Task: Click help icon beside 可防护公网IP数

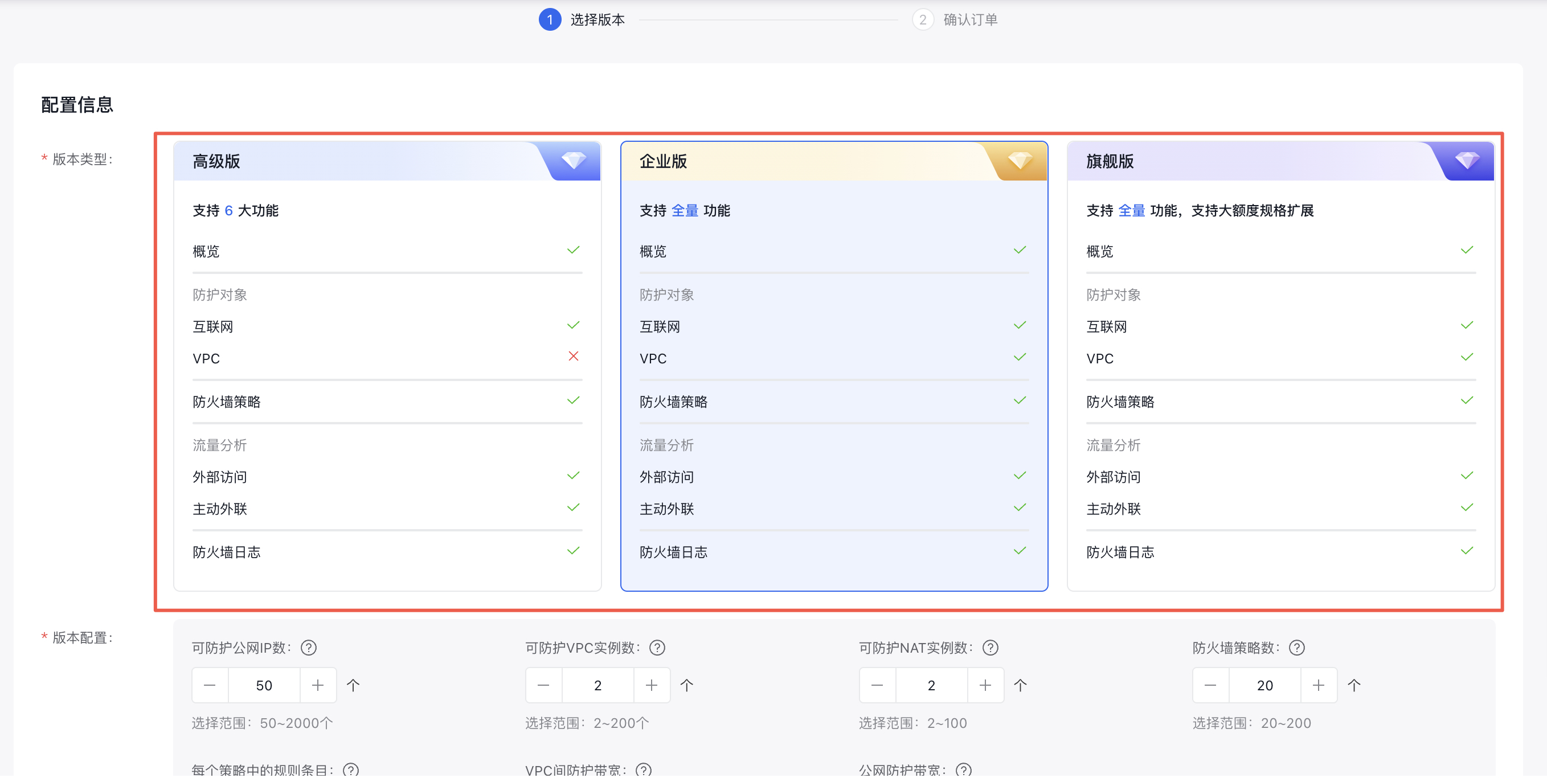Action: click(309, 648)
